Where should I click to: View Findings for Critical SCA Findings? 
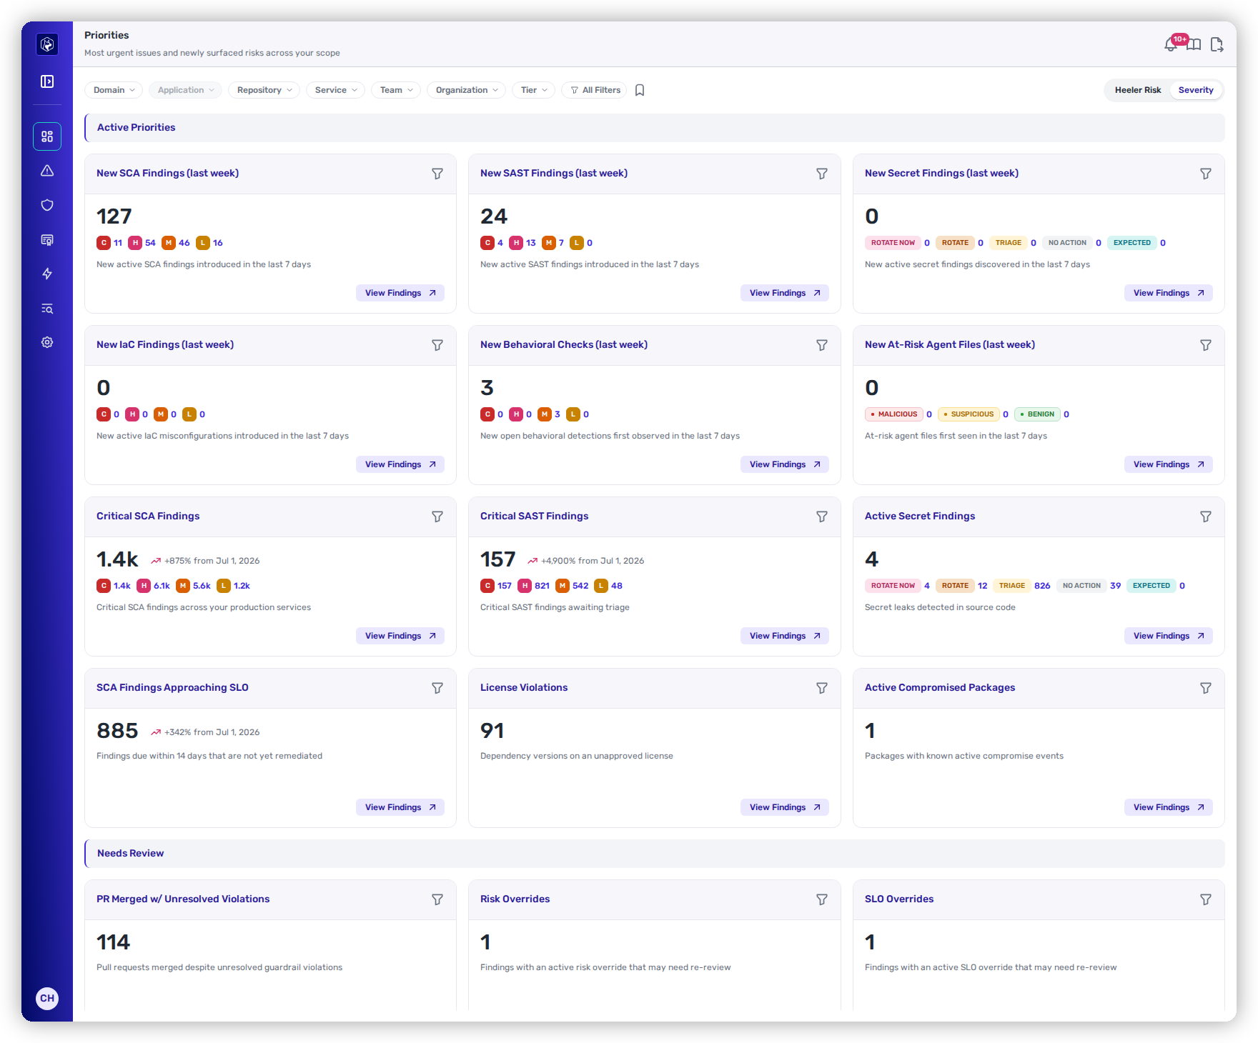tap(400, 636)
